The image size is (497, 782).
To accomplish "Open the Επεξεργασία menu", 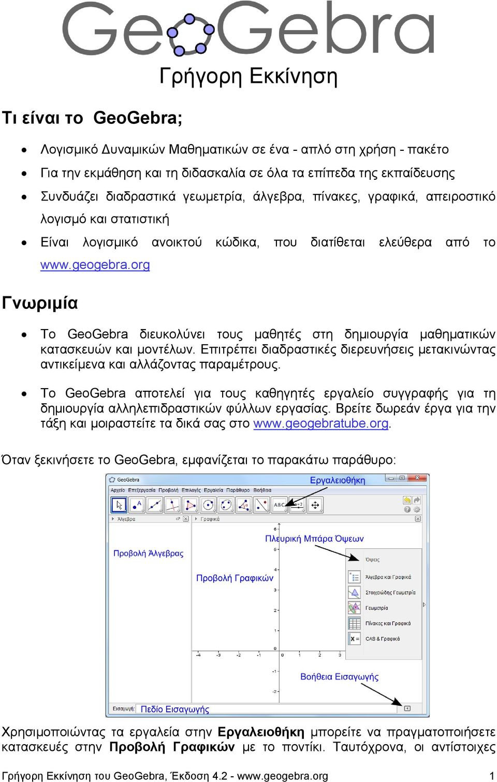I will pyautogui.click(x=142, y=490).
